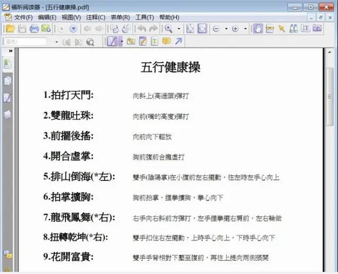This screenshot has height=274, width=338.
Task: Open the Zoom Out dropdown arrow
Action: [x=226, y=29]
